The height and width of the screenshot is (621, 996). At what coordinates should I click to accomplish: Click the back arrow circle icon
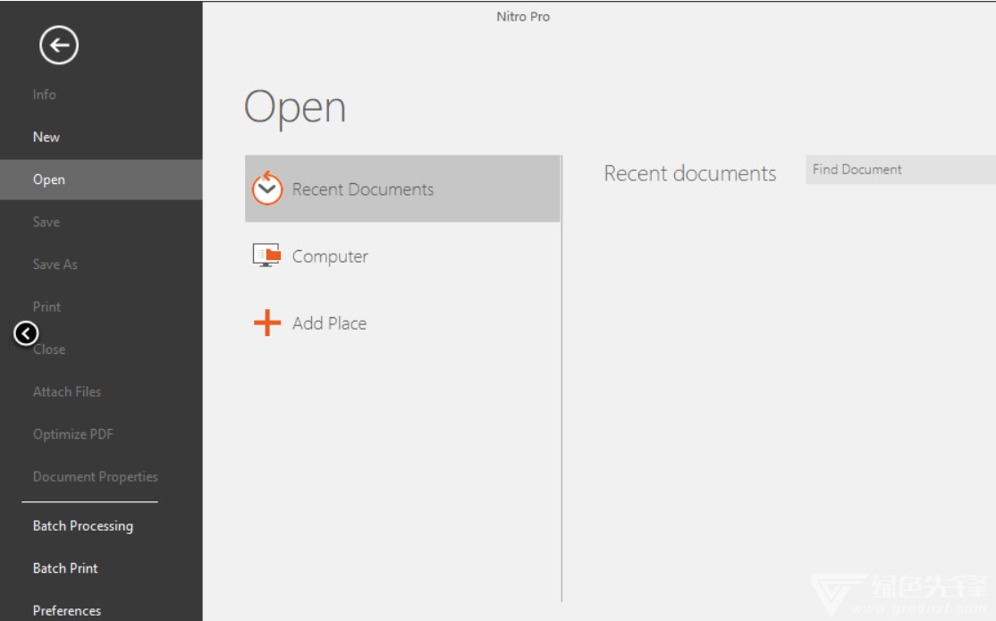pyautogui.click(x=59, y=45)
